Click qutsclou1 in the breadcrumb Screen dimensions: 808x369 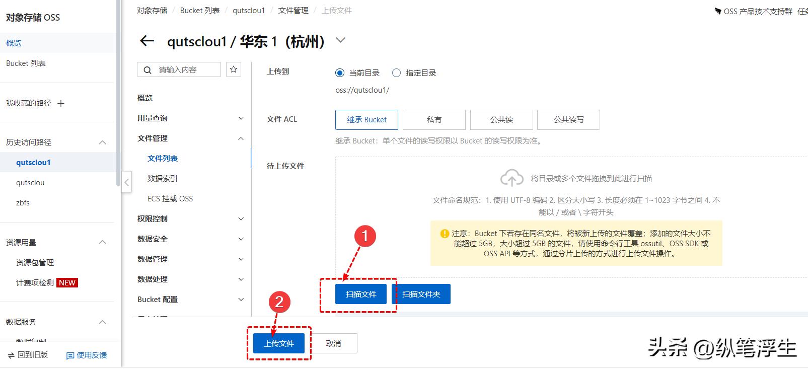tap(249, 11)
